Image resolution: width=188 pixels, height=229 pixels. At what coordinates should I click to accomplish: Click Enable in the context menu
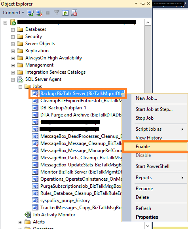tap(155, 147)
